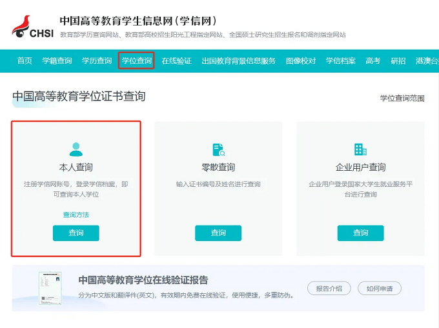
Task: Click 输入证书编号及姓名进行查询 description text
Action: pyautogui.click(x=218, y=184)
